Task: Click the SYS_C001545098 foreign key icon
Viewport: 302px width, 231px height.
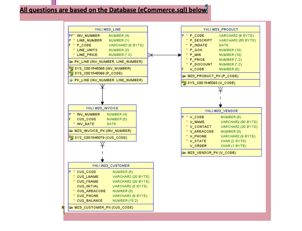Action: tap(70, 68)
